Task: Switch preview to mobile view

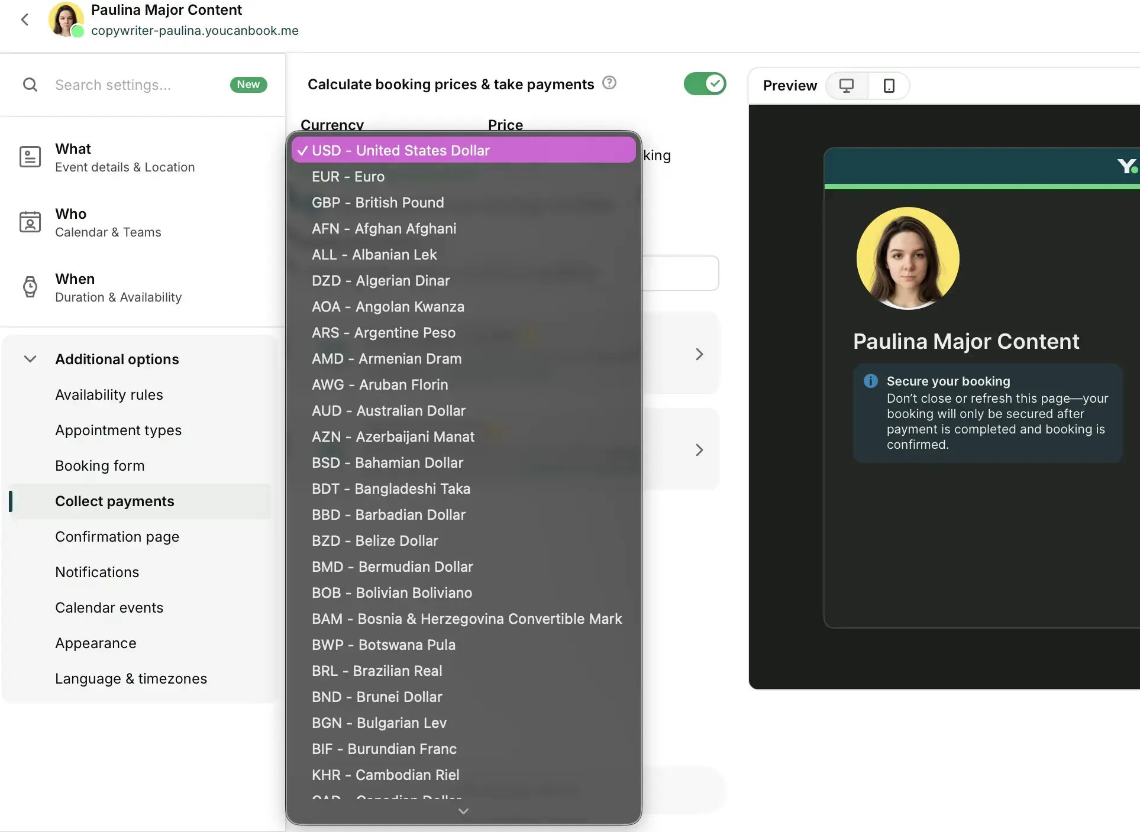Action: (x=889, y=86)
